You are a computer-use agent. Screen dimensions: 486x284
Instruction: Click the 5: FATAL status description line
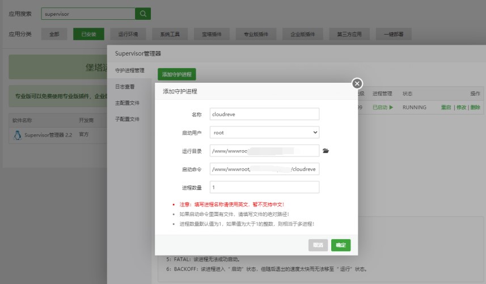pos(203,259)
